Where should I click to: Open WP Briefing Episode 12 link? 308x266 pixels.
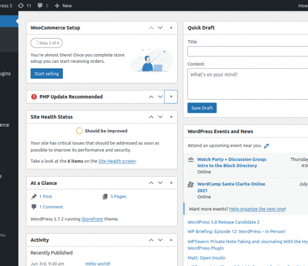click(236, 231)
